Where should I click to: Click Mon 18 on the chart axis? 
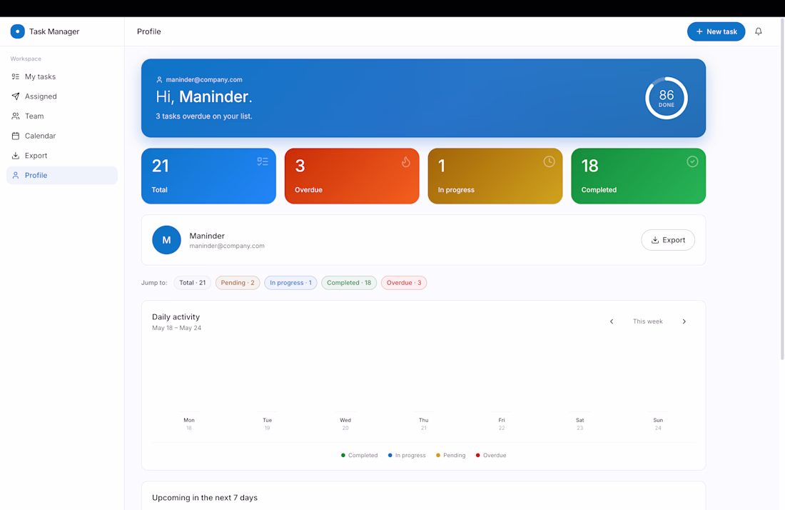[188, 424]
